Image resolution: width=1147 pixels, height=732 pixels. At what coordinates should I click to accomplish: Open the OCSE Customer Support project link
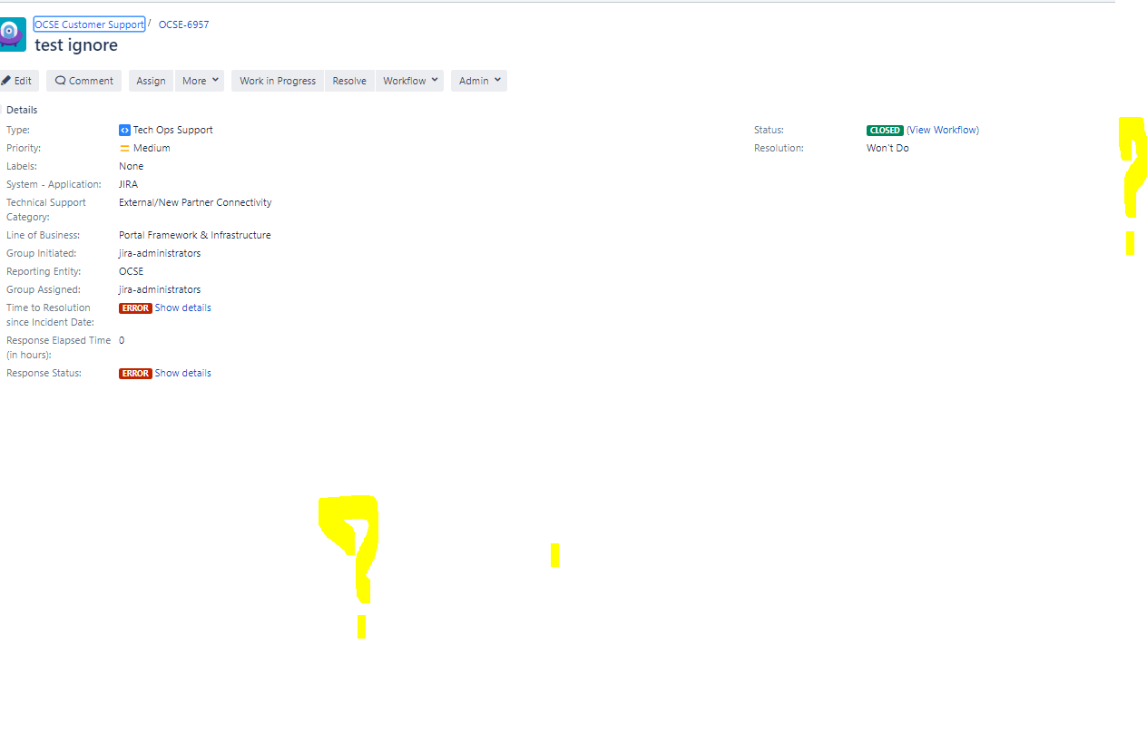click(89, 24)
